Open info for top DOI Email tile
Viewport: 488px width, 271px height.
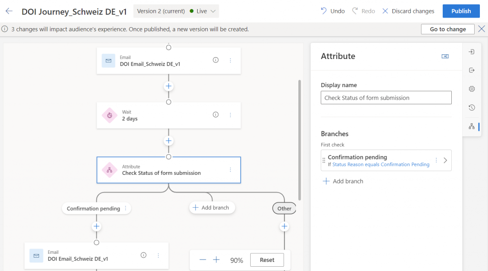tap(215, 60)
